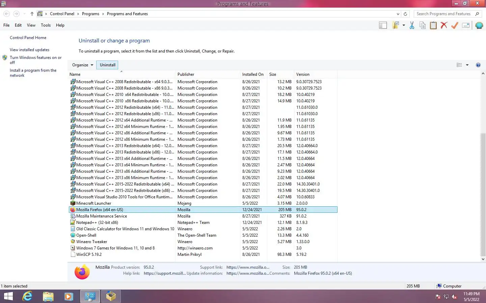
Task: Open the File menu
Action: 6,25
